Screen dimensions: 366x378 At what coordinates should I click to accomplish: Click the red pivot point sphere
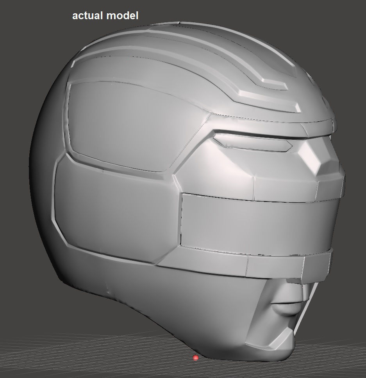coord(196,358)
